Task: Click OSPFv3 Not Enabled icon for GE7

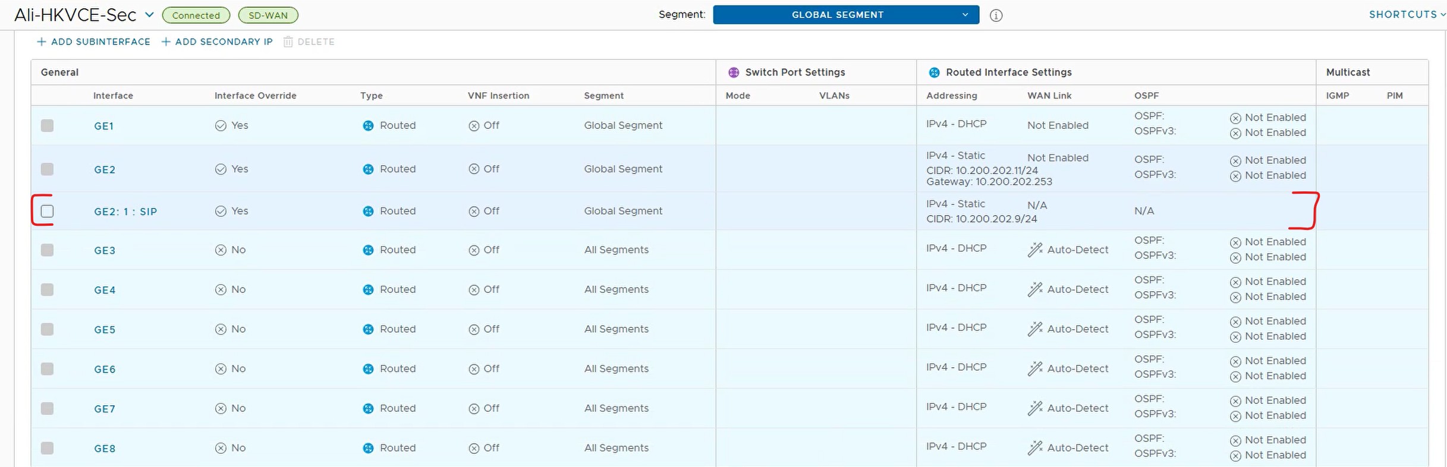Action: pos(1235,416)
